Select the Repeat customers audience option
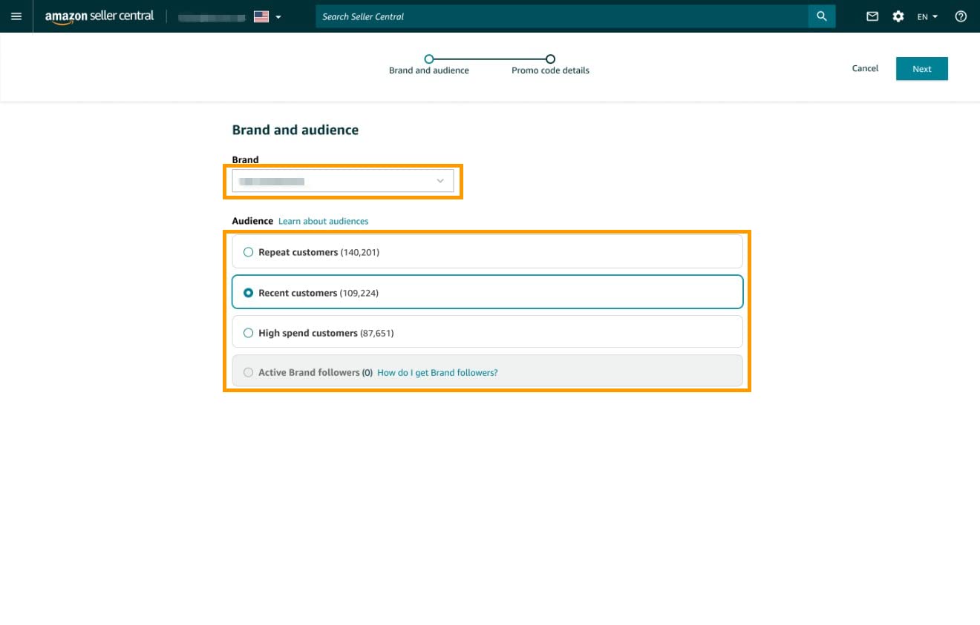 [249, 252]
